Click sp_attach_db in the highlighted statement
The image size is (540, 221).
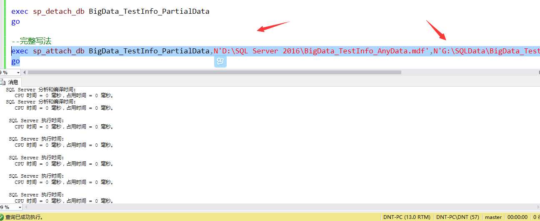59,51
